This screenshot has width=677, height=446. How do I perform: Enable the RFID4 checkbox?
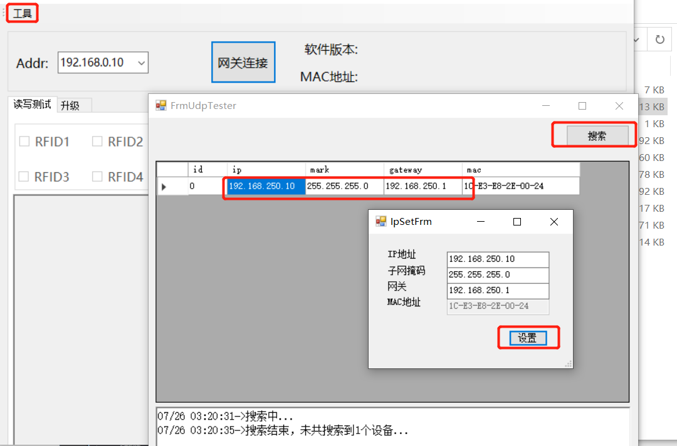97,177
